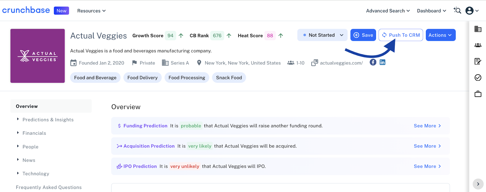Click the chart icon for IPO Prediction
Screen dimensions: 486x192
tap(119, 166)
